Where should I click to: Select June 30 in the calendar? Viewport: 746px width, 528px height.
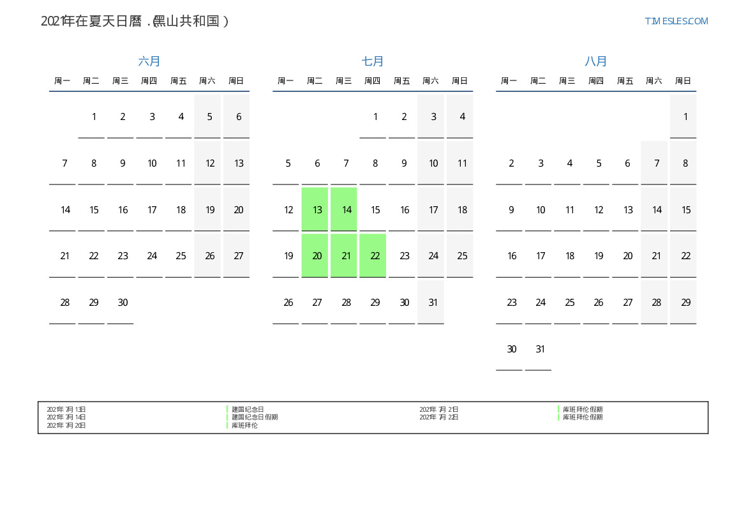click(123, 303)
